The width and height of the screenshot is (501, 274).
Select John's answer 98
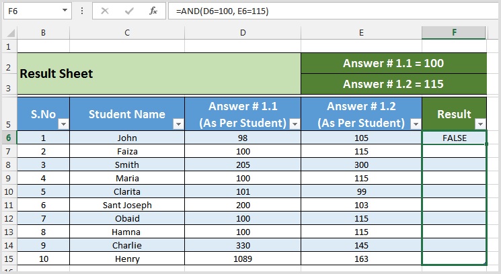(243, 138)
